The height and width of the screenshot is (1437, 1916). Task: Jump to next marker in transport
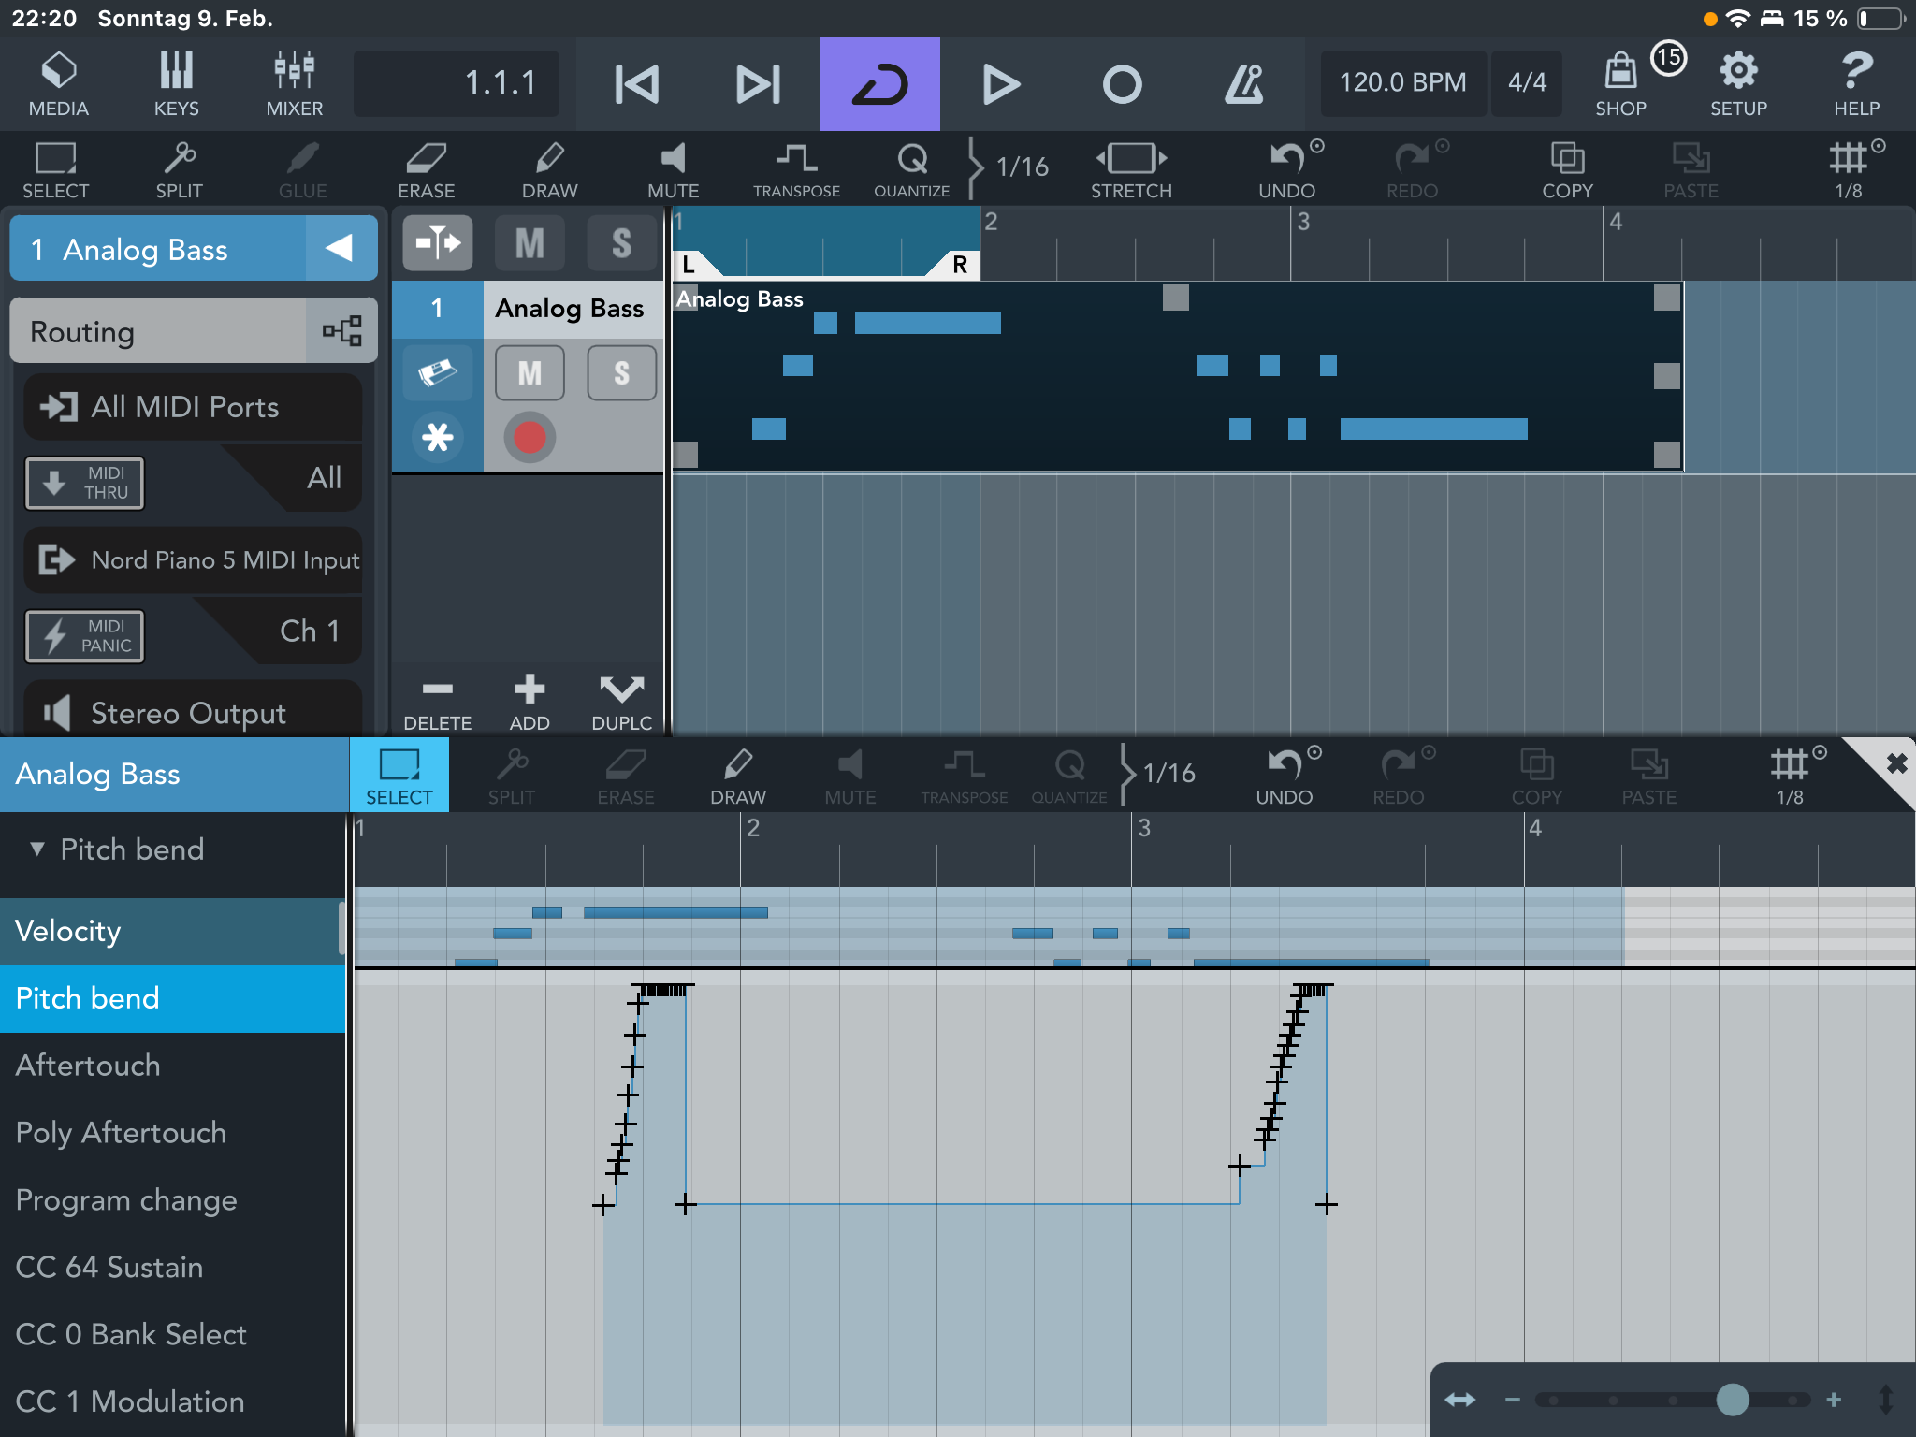coord(758,84)
